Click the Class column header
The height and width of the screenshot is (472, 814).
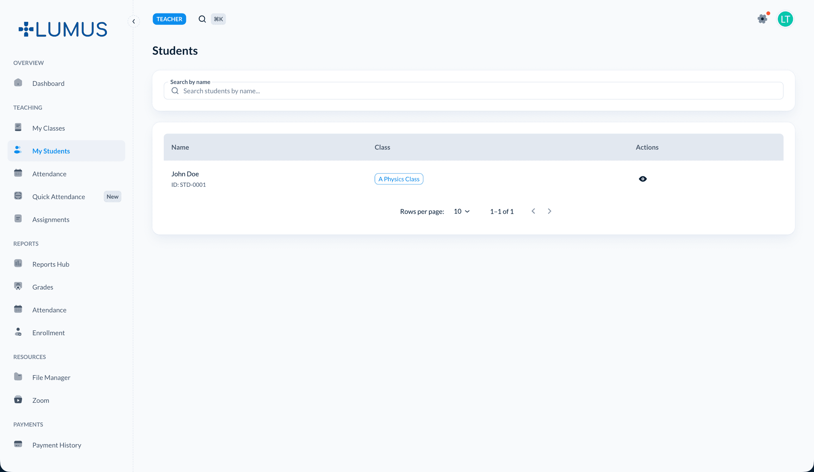pyautogui.click(x=382, y=147)
